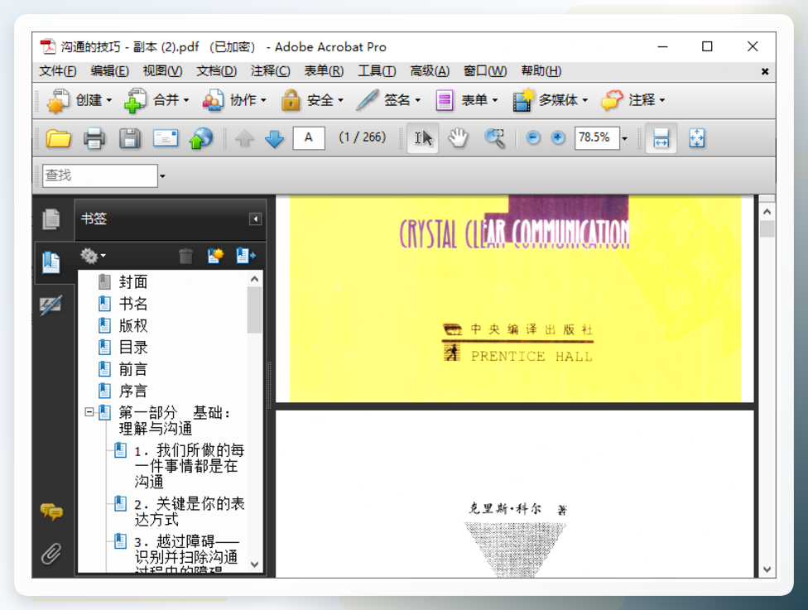Click the fit one full page icon

(x=697, y=138)
